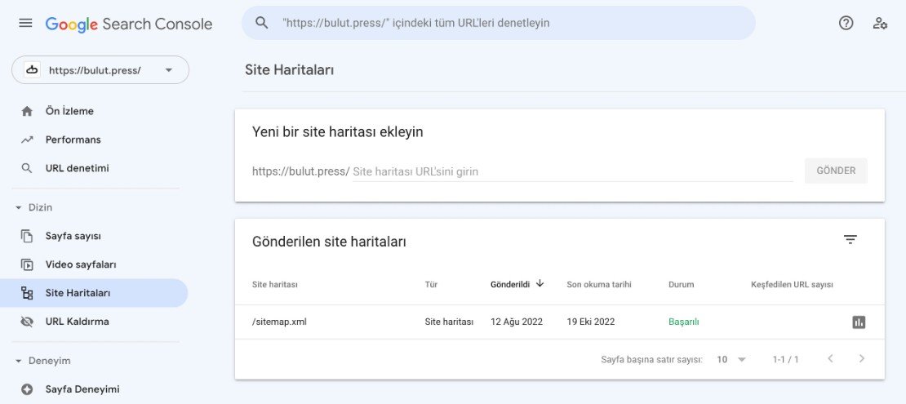This screenshot has height=404, width=906.
Task: Collapse the Dizin section
Action: coord(20,207)
